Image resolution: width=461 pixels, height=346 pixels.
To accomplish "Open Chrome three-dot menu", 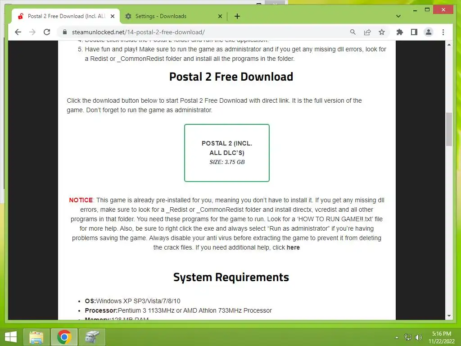I will [x=443, y=32].
